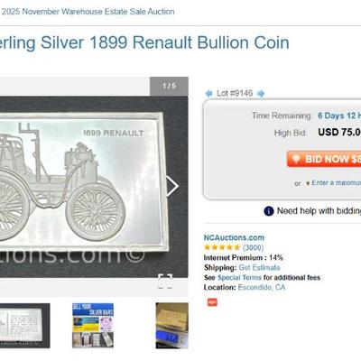Image resolution: width=361 pixels, height=361 pixels.
Task: Select the scale weighing thumbnail
Action: point(171,326)
